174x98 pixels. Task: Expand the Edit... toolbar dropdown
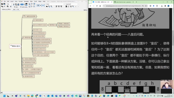click(x=16, y=7)
